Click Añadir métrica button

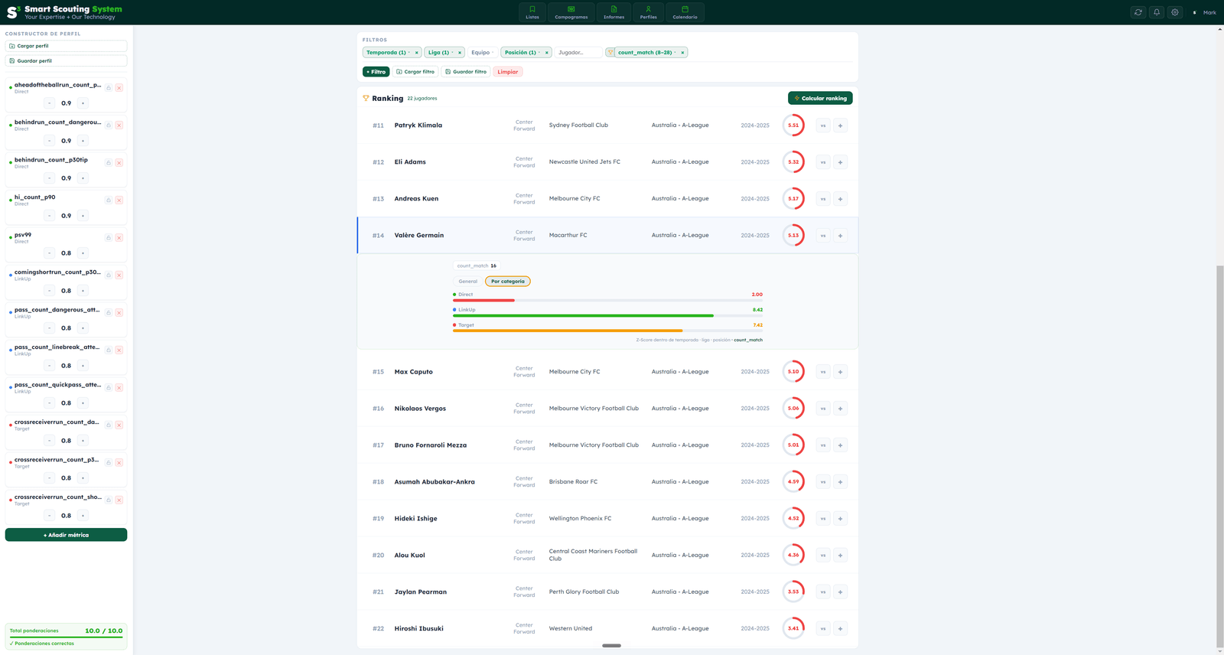pyautogui.click(x=66, y=535)
